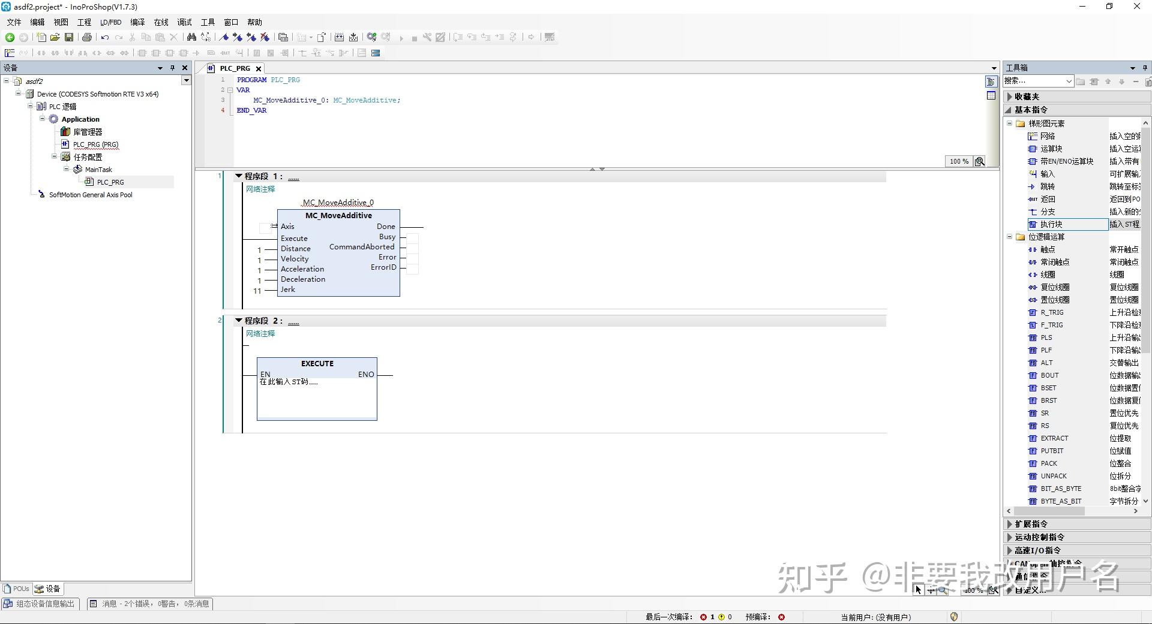Undo the last action
The image size is (1152, 624).
point(105,37)
